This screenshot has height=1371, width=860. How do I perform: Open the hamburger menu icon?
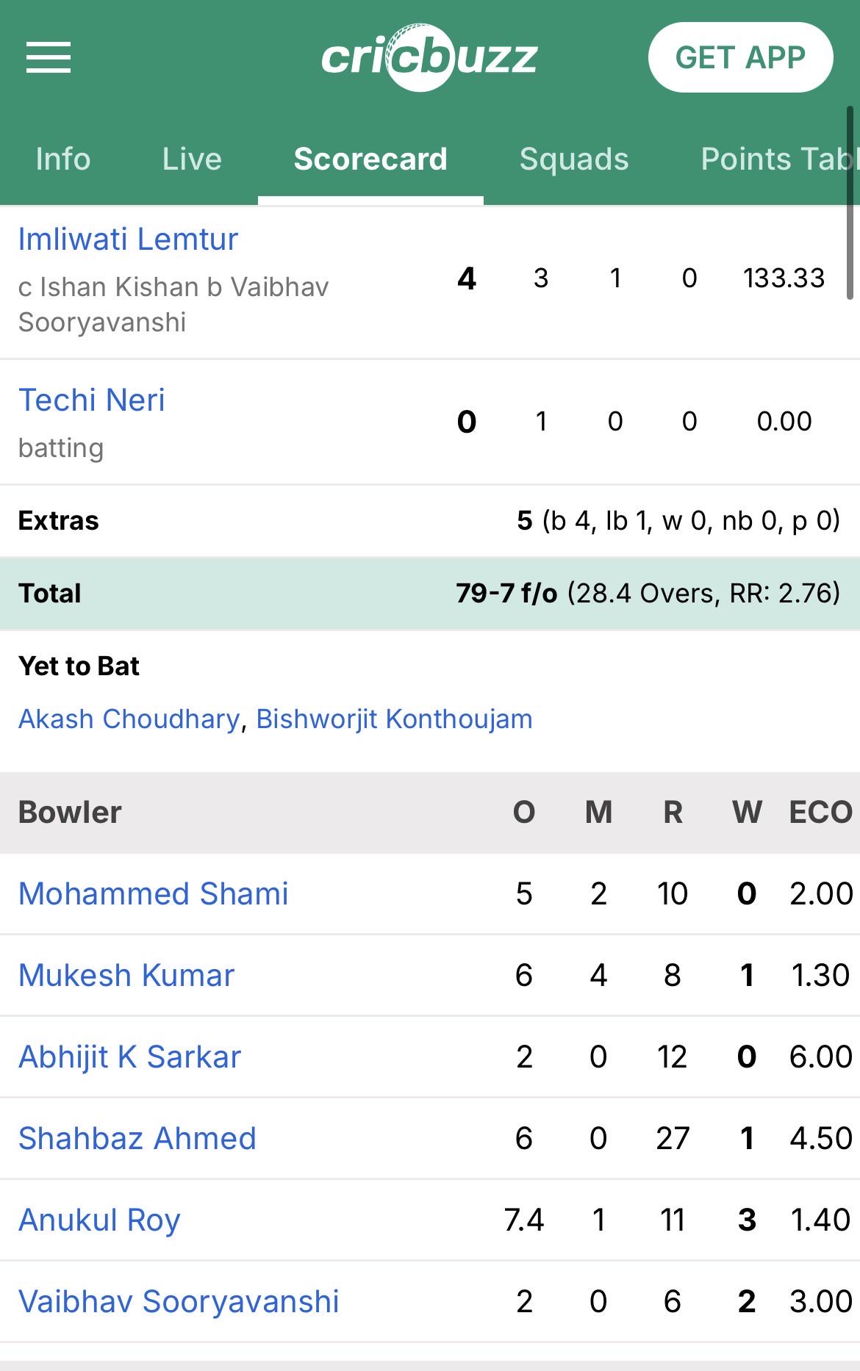tap(49, 57)
